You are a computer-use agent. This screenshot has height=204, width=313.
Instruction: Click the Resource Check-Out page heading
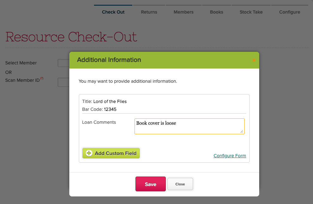(71, 37)
